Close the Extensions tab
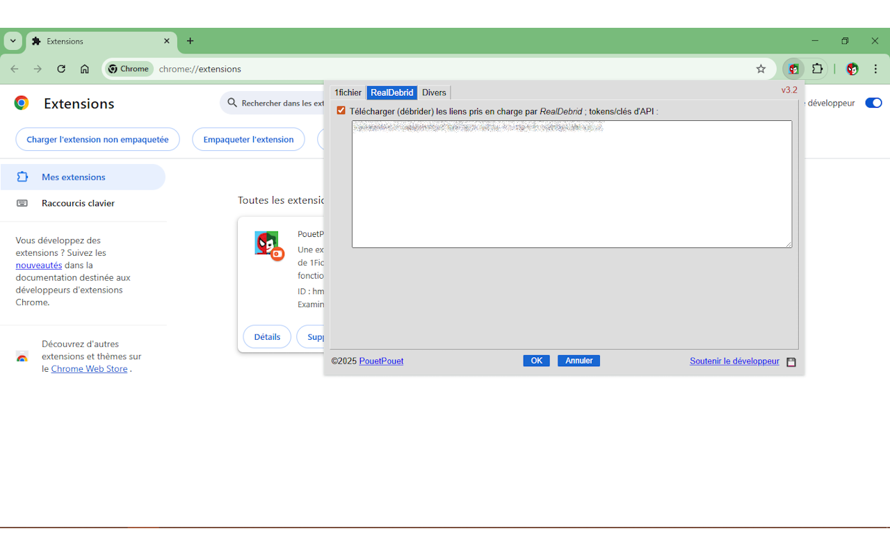The image size is (890, 556). (x=167, y=41)
